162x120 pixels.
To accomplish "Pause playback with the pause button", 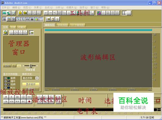I will [17, 97].
